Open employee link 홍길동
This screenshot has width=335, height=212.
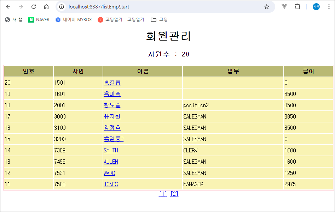(112, 83)
